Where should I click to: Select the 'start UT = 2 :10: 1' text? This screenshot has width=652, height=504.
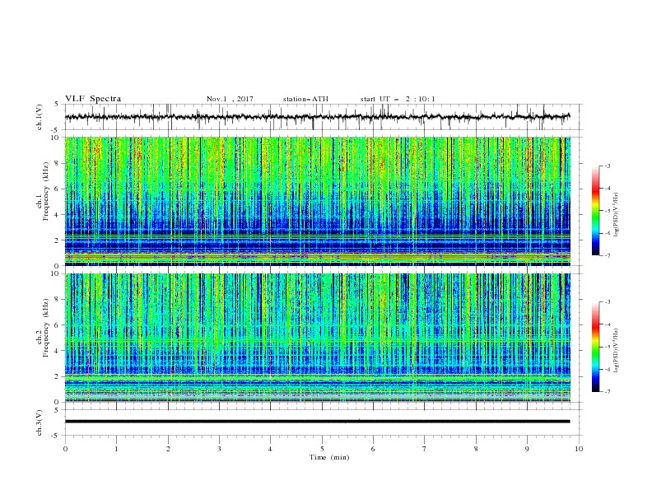[x=398, y=99]
